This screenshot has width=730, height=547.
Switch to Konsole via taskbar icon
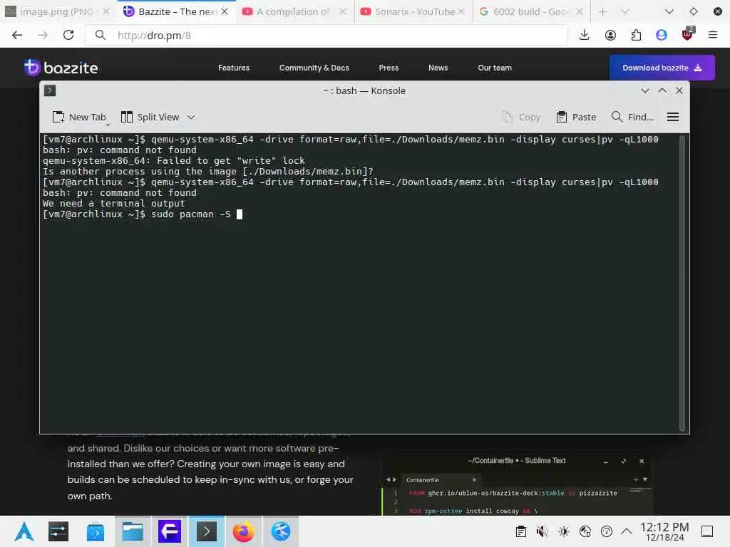[x=207, y=531]
